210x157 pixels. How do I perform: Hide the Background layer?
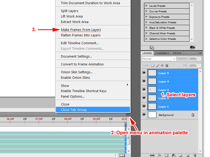coord(144,115)
